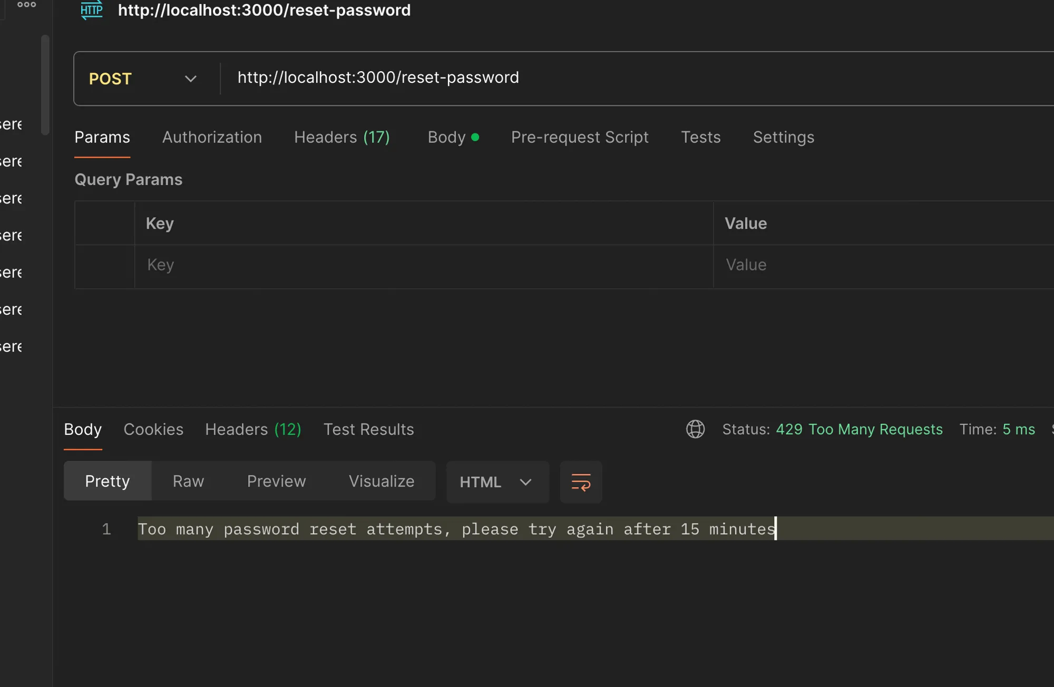This screenshot has width=1054, height=687.
Task: View the response Headers (12) tab
Action: 253,429
